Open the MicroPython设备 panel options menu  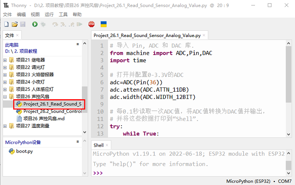point(78,142)
